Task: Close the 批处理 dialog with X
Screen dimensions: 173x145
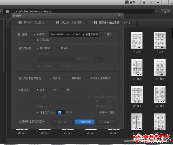Action: 119,15
